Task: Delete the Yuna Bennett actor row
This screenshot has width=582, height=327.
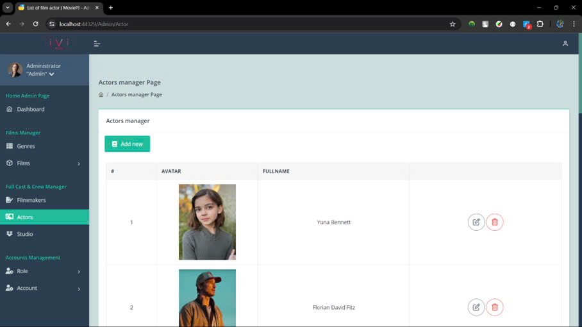Action: click(494, 222)
